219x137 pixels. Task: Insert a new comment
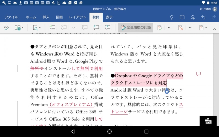[52, 27]
